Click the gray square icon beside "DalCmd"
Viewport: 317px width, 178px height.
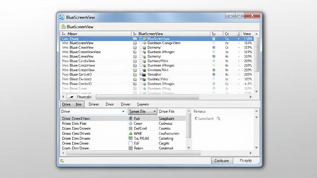(x=131, y=128)
